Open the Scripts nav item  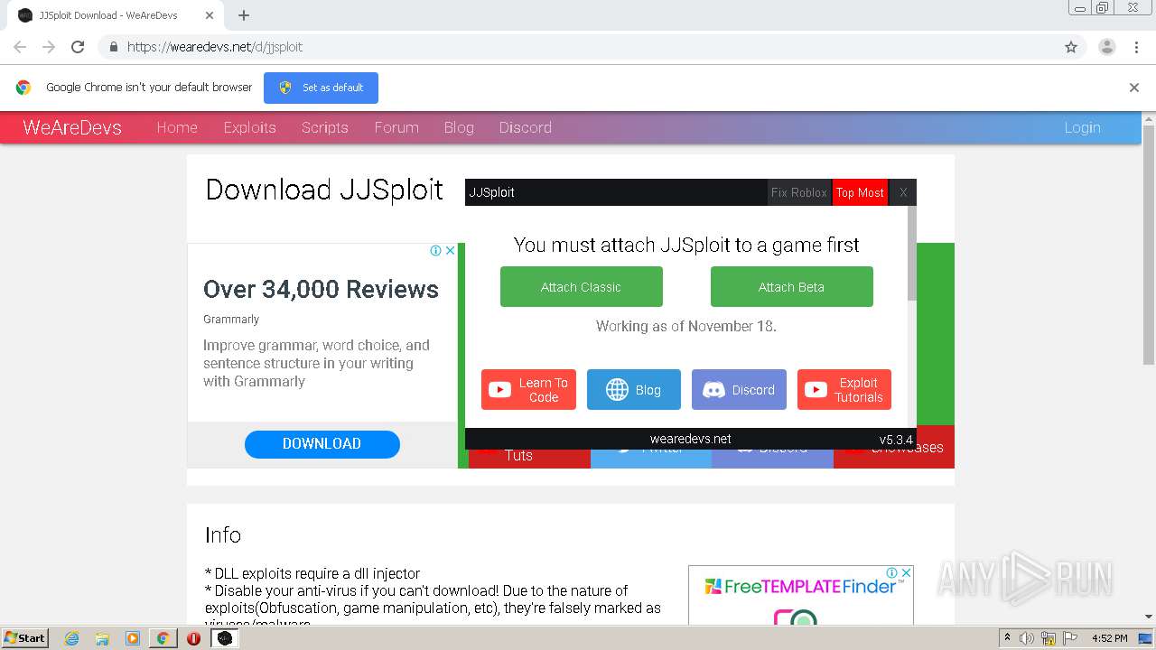[325, 127]
